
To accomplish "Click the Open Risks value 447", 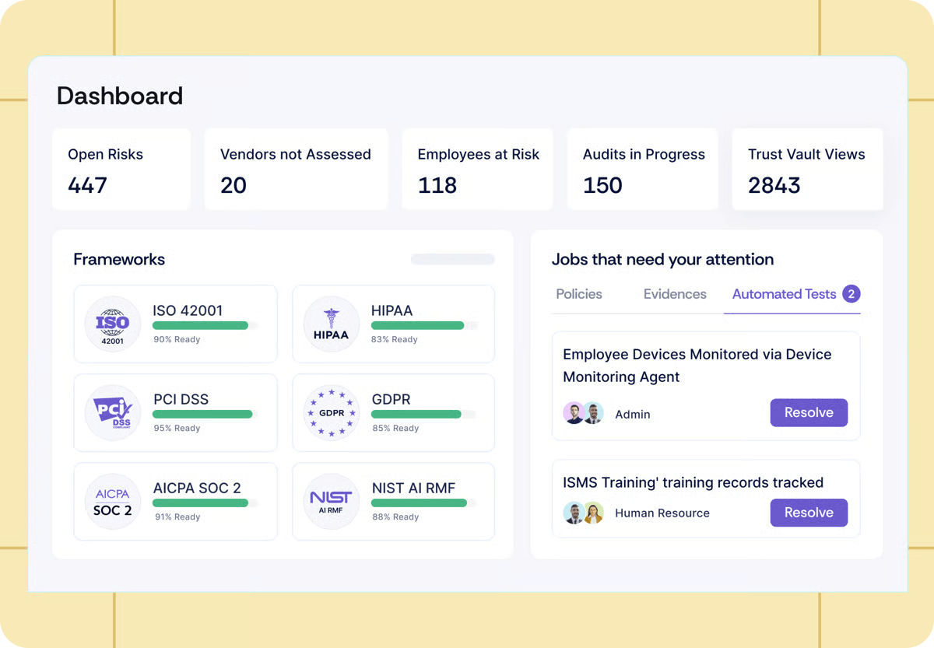I will (87, 185).
